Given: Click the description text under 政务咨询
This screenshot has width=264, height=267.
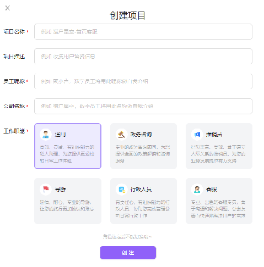Looking at the screenshot, I should (143, 154).
